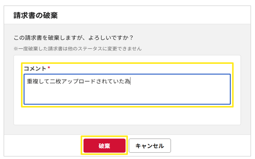Click the empty second line of comment box
This screenshot has width=255, height=159.
127,94
